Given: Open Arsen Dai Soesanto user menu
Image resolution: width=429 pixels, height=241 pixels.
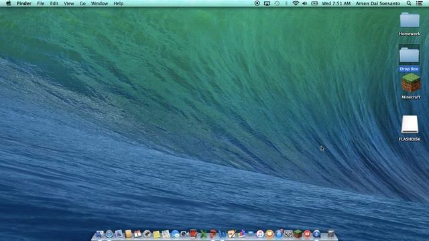Looking at the screenshot, I should 378,3.
